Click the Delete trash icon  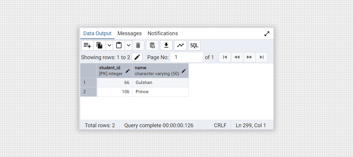tap(138, 45)
